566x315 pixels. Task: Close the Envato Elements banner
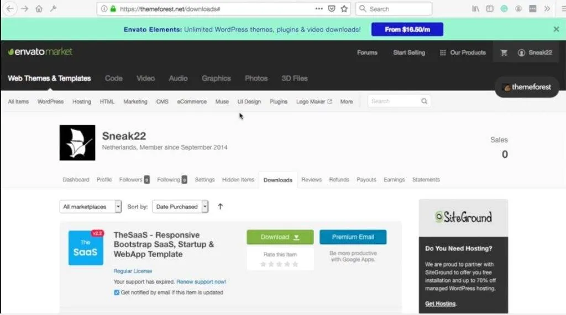click(556, 29)
